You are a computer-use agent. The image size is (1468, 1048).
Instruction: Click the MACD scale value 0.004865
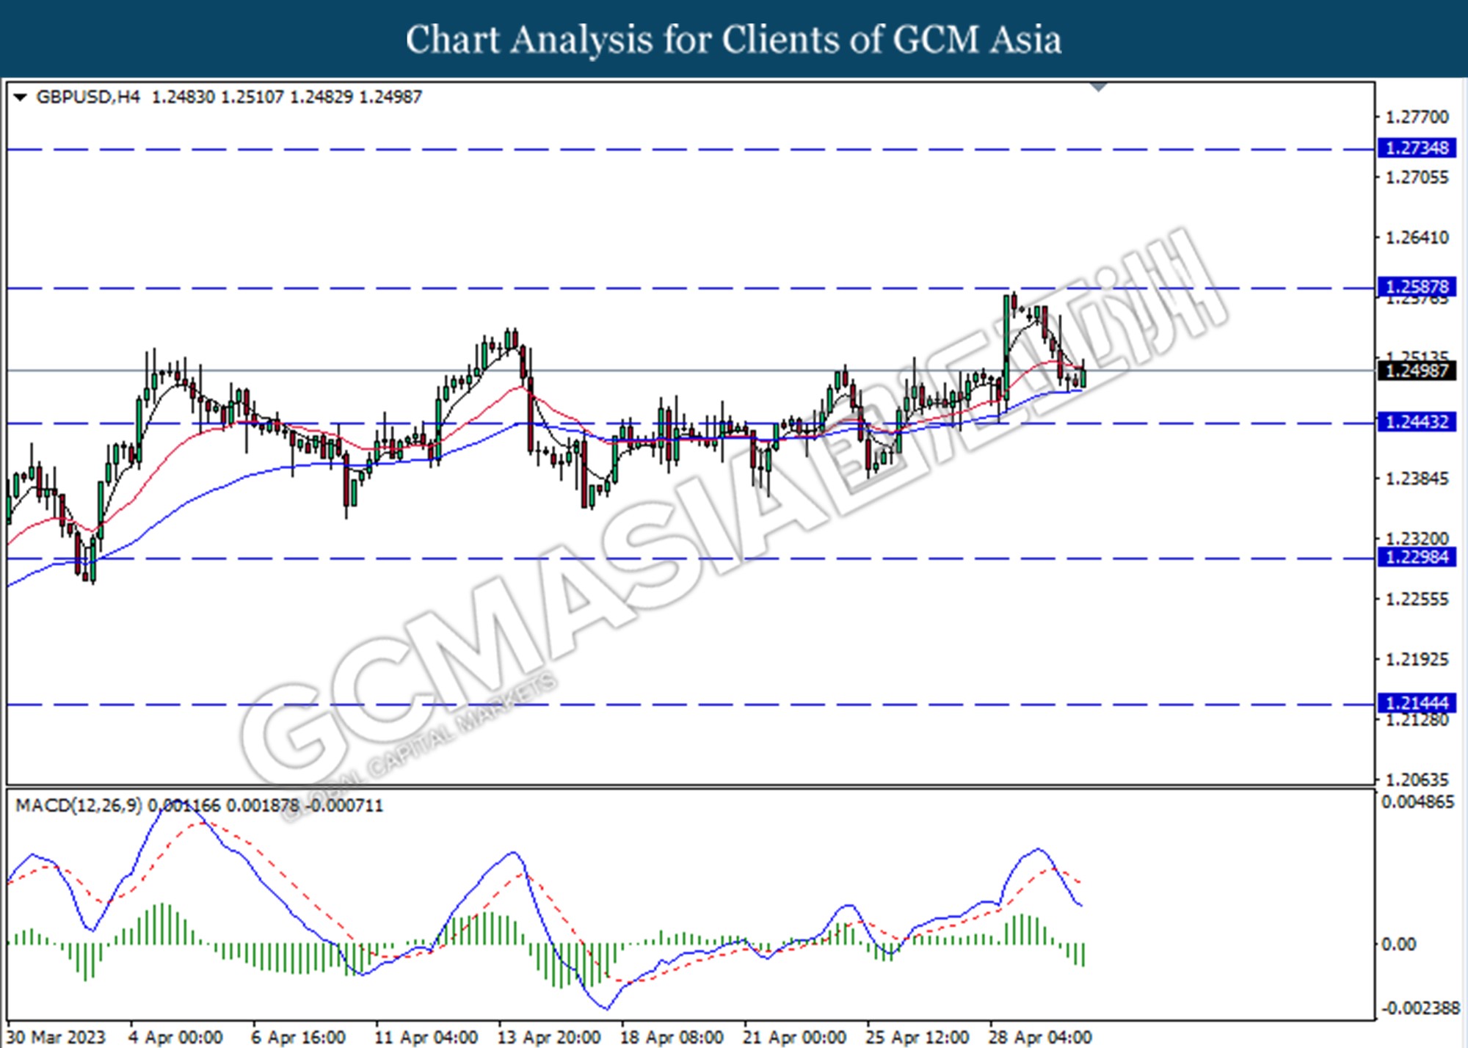coord(1417,801)
